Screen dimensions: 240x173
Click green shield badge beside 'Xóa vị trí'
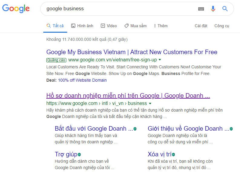(x=173, y=155)
